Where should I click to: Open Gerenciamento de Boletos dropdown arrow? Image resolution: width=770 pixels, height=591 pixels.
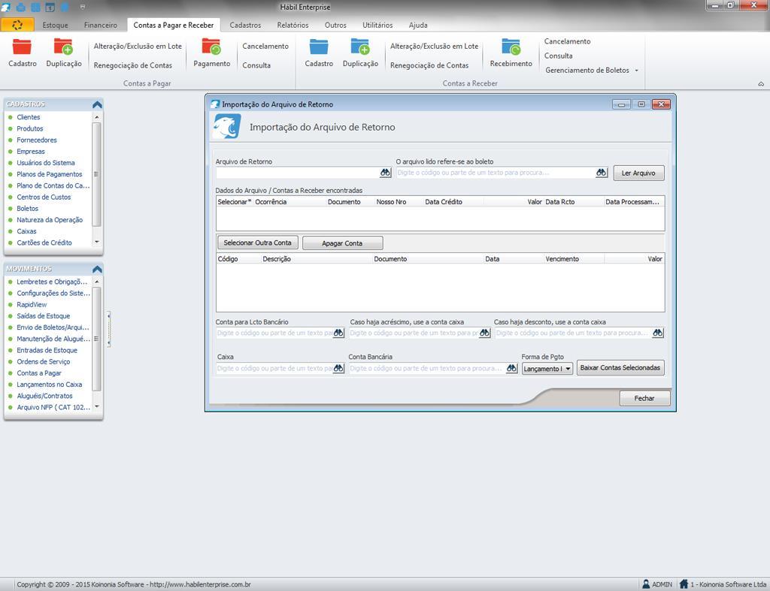tap(636, 71)
